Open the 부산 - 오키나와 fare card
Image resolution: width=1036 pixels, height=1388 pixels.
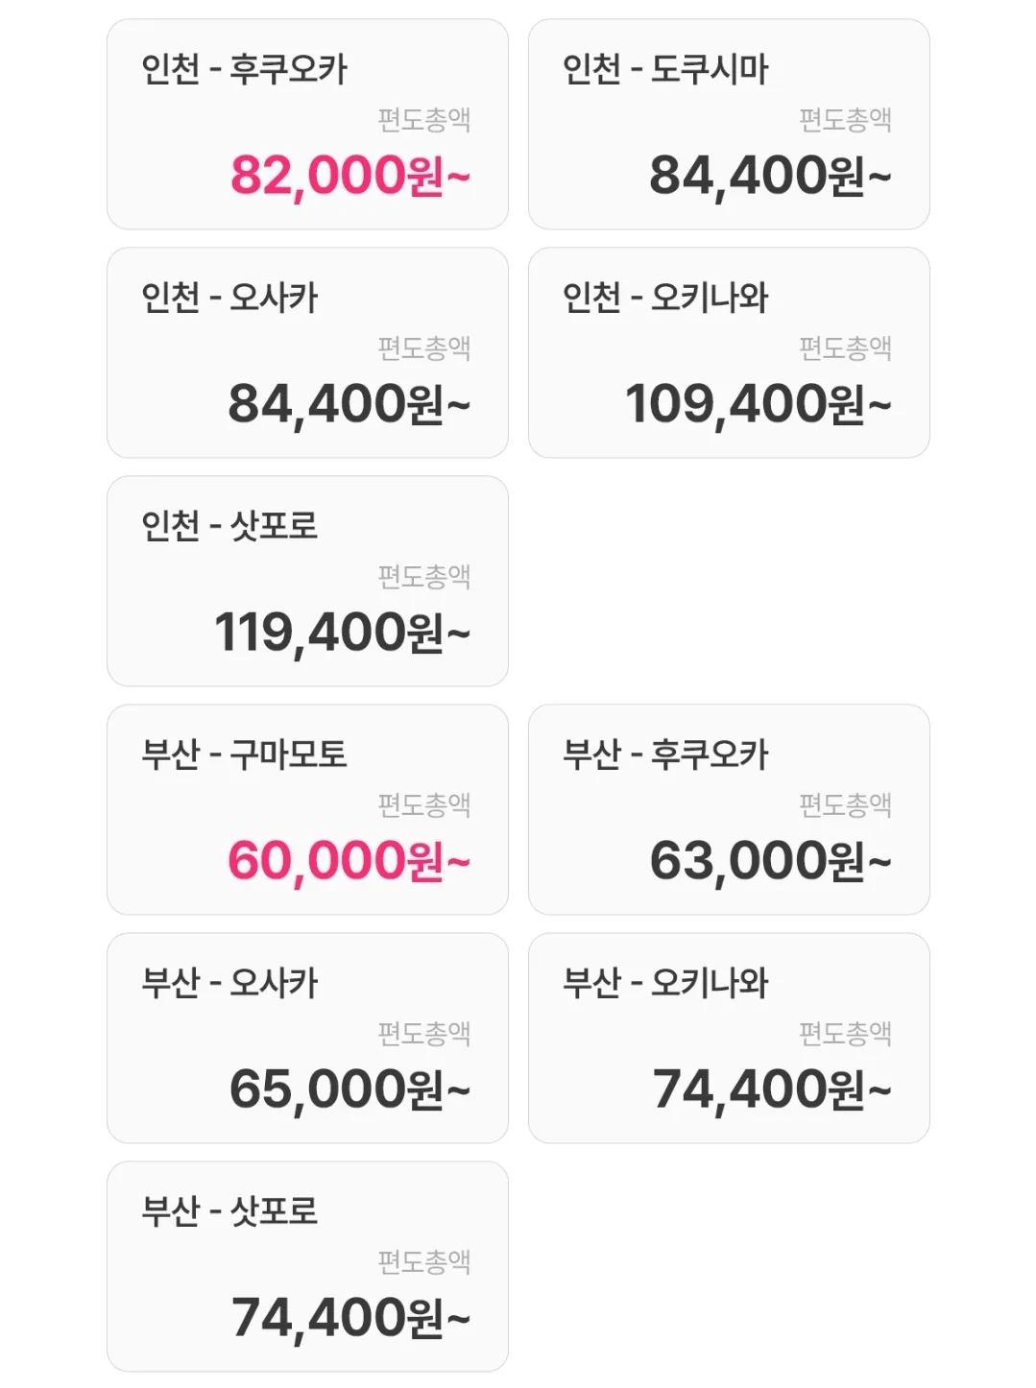(729, 1038)
